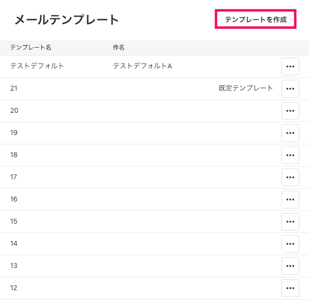Open the three-dot menu for template 18
The height and width of the screenshot is (300, 309).
coord(290,155)
